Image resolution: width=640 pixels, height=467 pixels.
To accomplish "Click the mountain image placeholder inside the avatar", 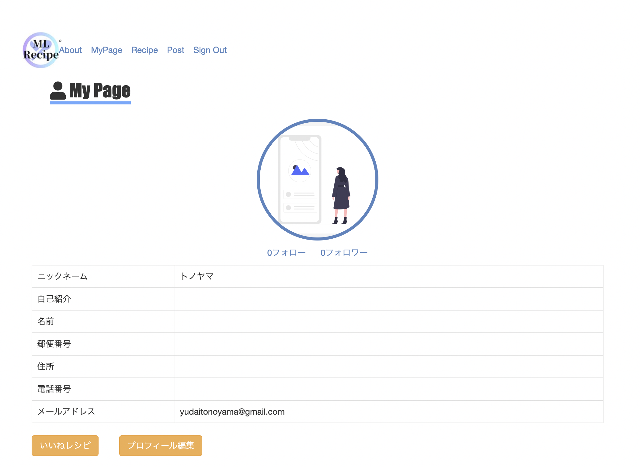I will [300, 170].
